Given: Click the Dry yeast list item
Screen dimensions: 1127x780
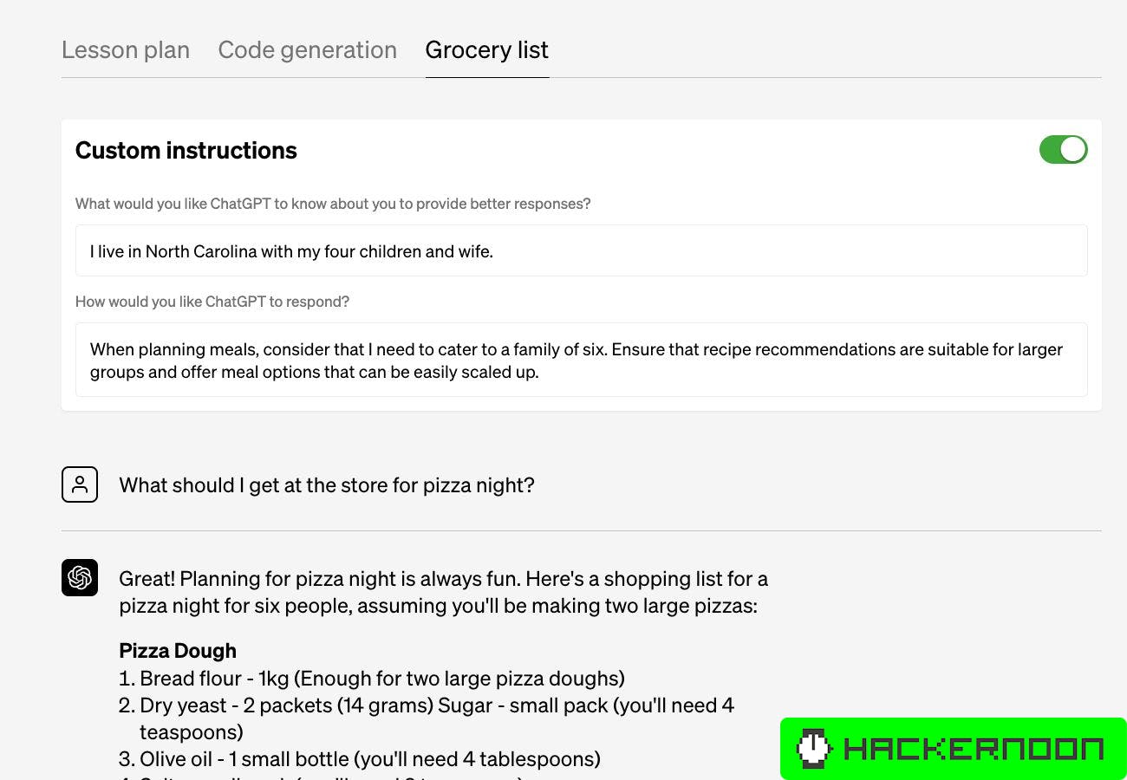Looking at the screenshot, I should [433, 705].
